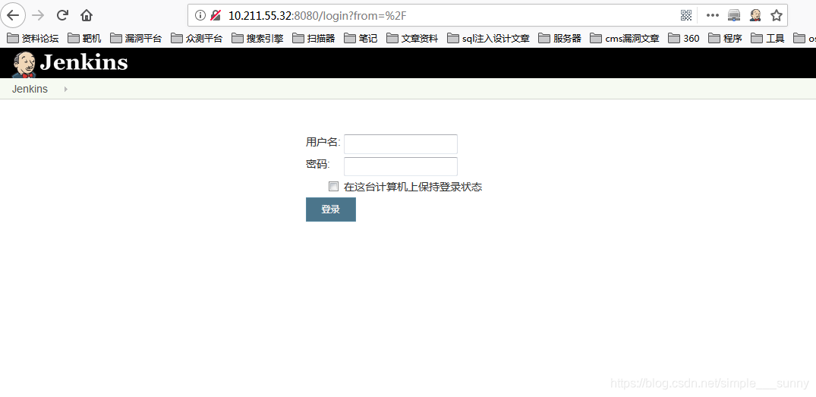816x397 pixels.
Task: Open the 资料论坛 bookmarks folder
Action: pyautogui.click(x=33, y=38)
